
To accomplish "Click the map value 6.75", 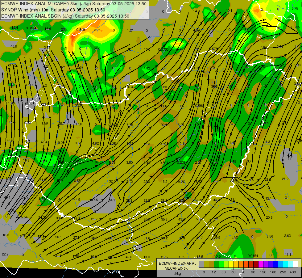I will click(x=295, y=8).
